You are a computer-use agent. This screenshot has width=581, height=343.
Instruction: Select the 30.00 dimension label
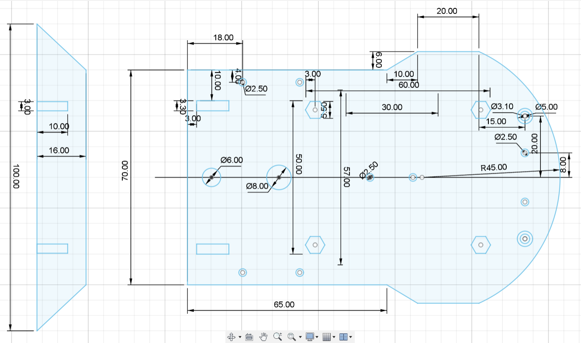click(x=392, y=107)
